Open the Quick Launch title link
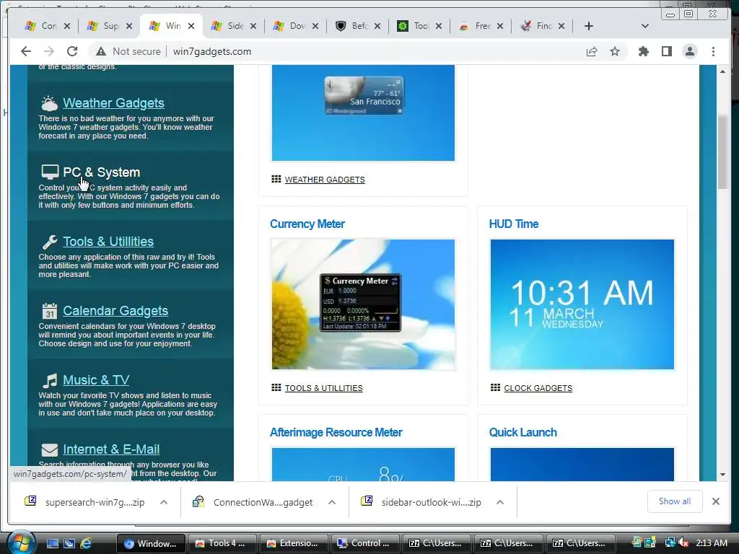Viewport: 739px width, 554px height. 523,433
